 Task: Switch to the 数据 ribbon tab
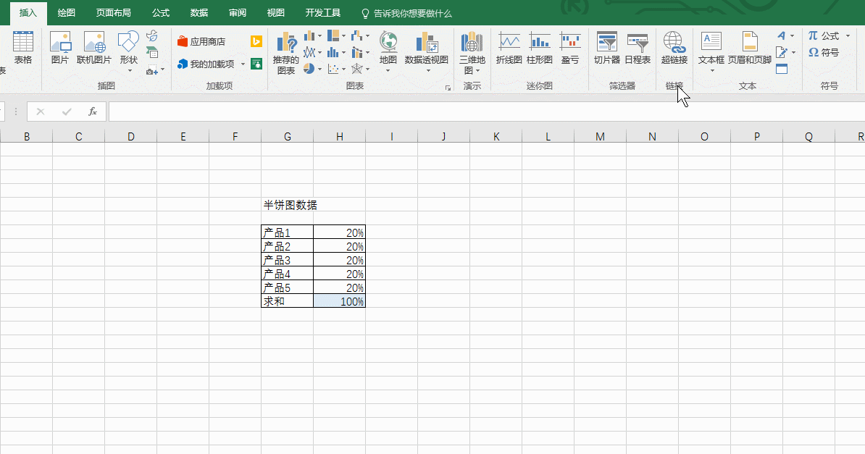click(199, 12)
